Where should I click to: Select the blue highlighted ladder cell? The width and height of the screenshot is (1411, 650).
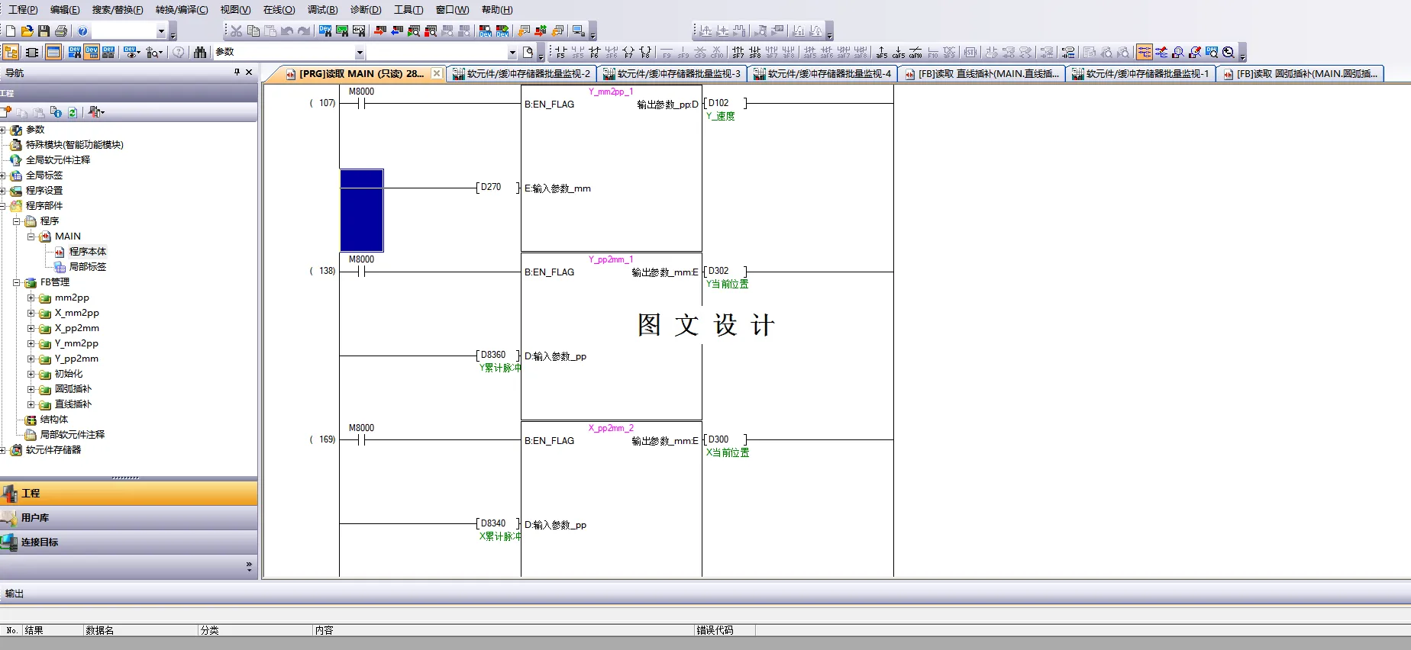click(x=362, y=211)
